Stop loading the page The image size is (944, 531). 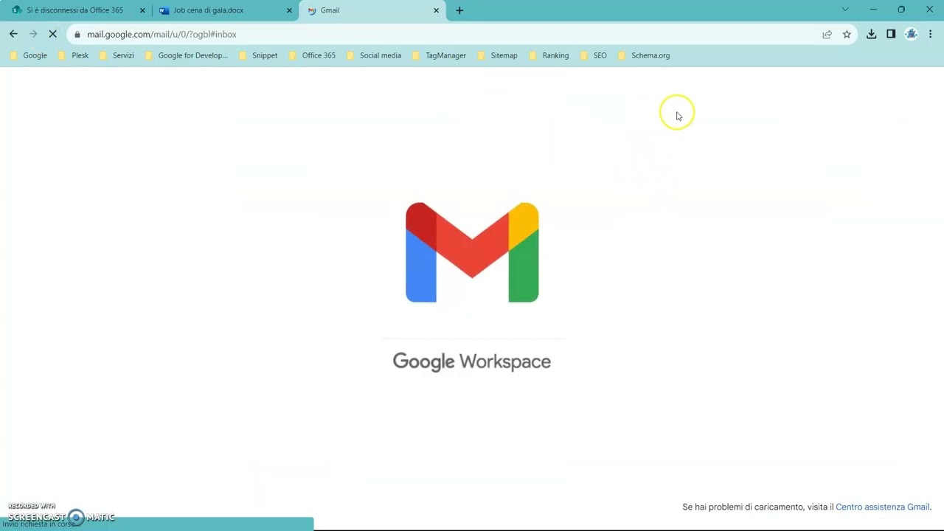(x=52, y=34)
